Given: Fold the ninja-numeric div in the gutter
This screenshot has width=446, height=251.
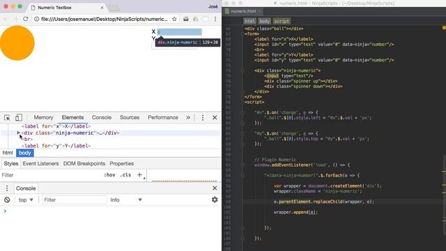Looking at the screenshot, I should pos(243,70).
